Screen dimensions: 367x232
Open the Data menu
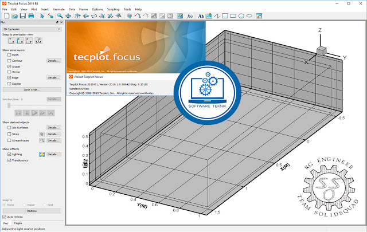(72, 9)
